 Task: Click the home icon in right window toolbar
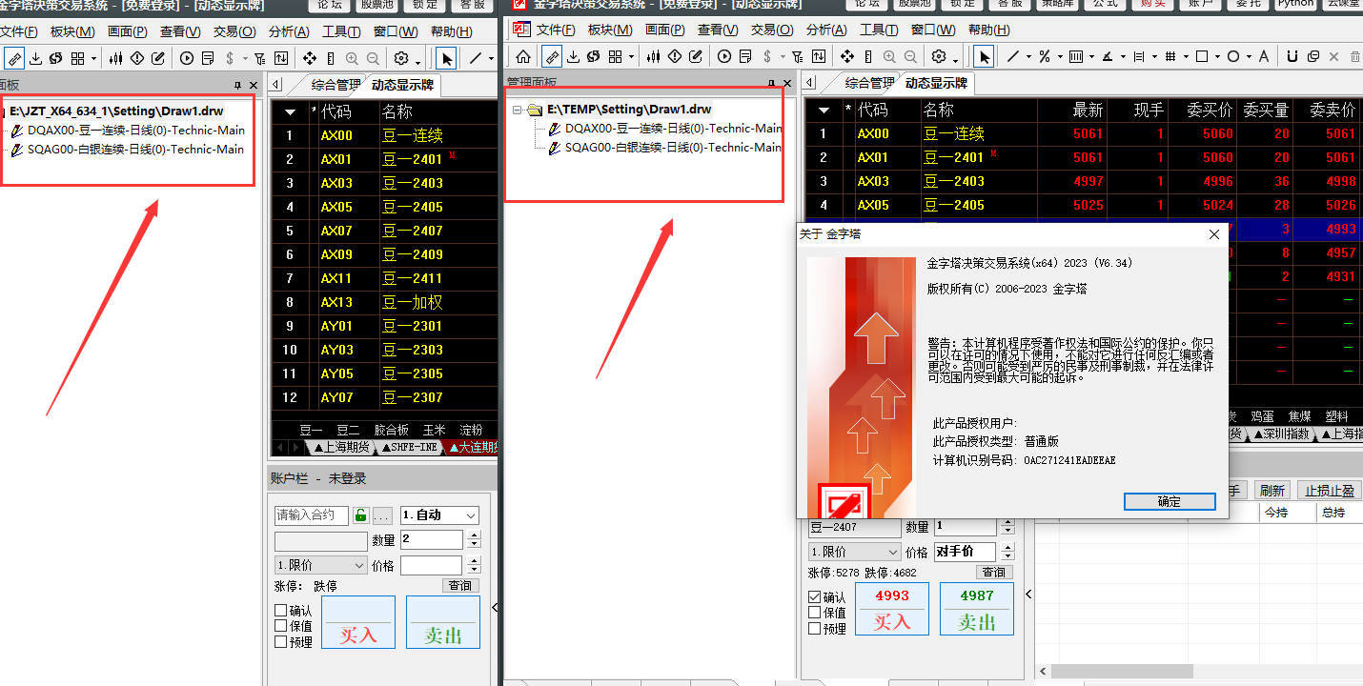523,57
